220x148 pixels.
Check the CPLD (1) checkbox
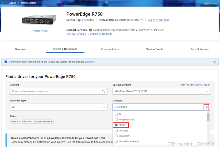pos(116,130)
